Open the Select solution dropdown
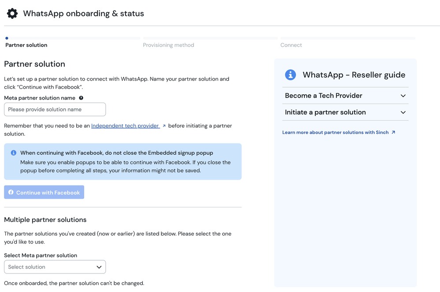The width and height of the screenshot is (440, 292). pos(55,267)
